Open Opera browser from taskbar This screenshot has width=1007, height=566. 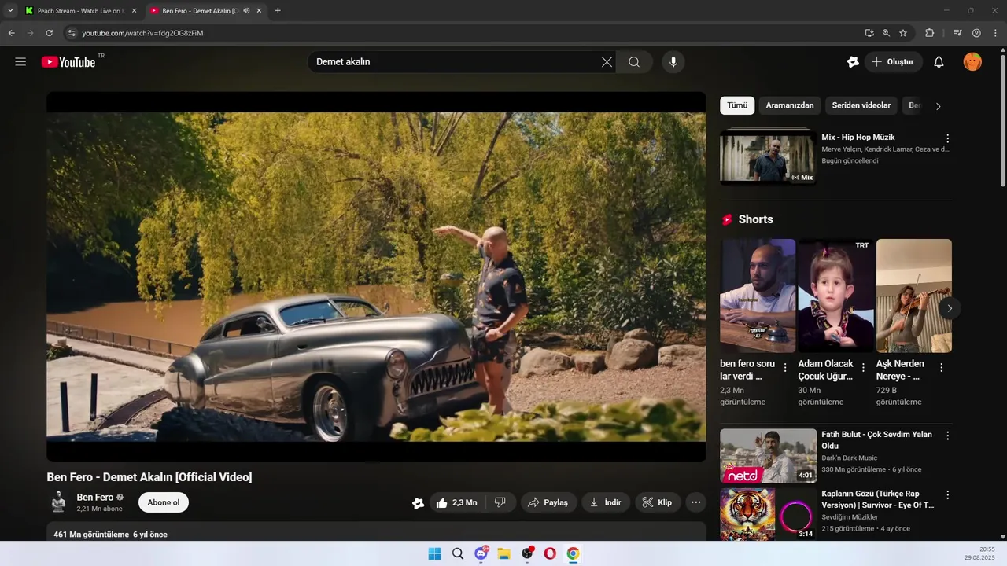point(550,553)
